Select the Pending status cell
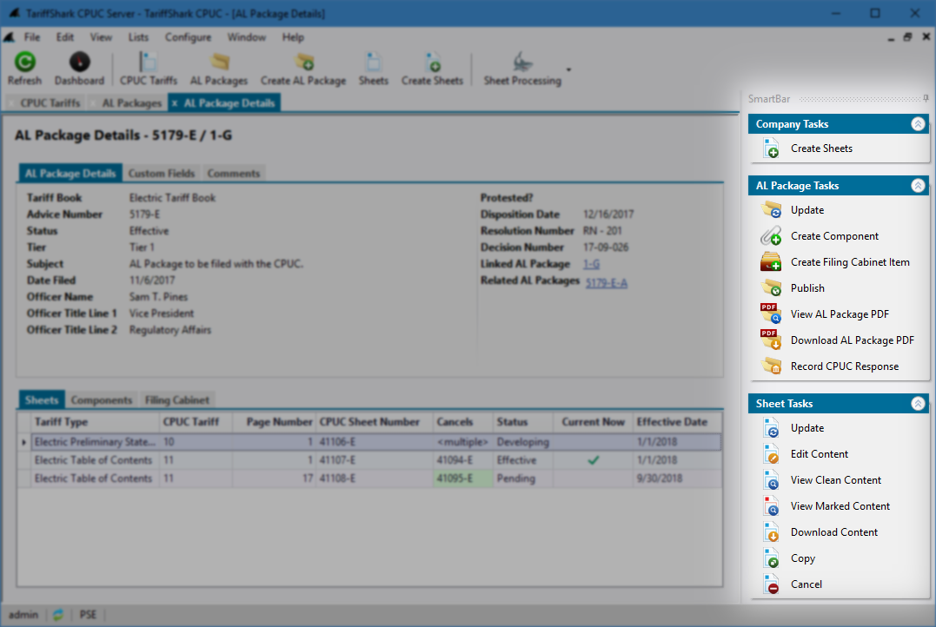The width and height of the screenshot is (936, 627). pos(523,478)
